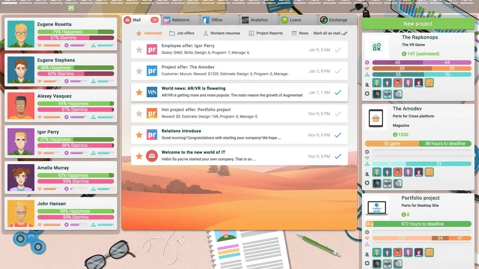Click the $147 (estimated) reward text
Image resolution: width=479 pixels, height=269 pixels.
tap(420, 54)
